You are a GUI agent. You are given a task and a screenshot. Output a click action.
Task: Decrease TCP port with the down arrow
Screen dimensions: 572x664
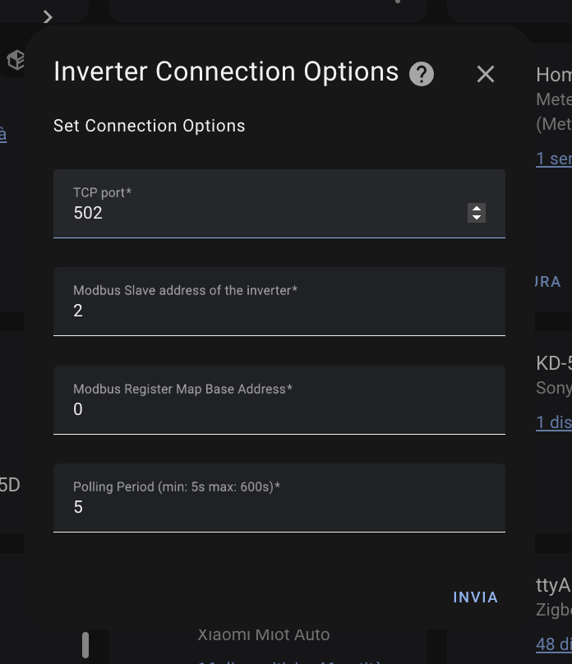click(477, 218)
